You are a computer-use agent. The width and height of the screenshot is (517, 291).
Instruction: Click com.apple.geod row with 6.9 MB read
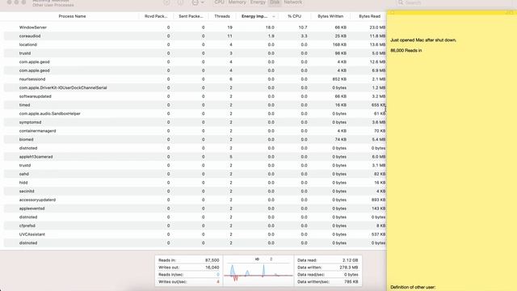click(195, 70)
